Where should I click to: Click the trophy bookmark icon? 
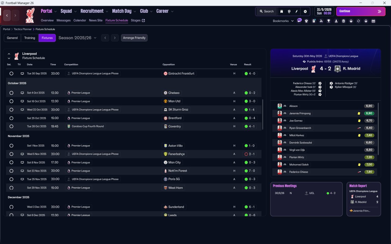(329, 21)
